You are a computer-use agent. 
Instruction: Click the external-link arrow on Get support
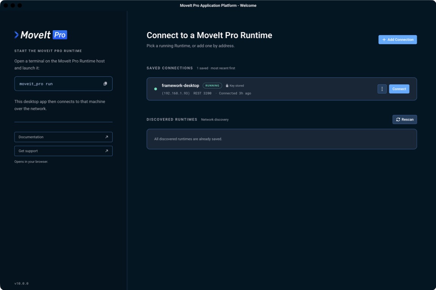tap(106, 151)
